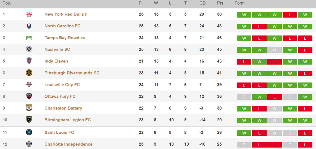The height and width of the screenshot is (149, 316).
Task: Click Ottawa Fury FC's first D form box
Action: 244,97
